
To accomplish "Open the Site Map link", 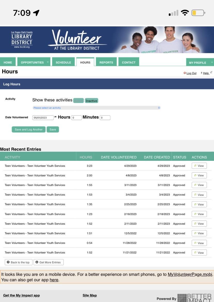I will [90, 296].
